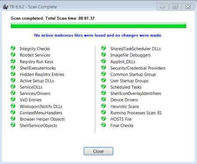The width and height of the screenshot is (197, 164).
Task: Maximize the Scan Complete window
Action: 175,7
